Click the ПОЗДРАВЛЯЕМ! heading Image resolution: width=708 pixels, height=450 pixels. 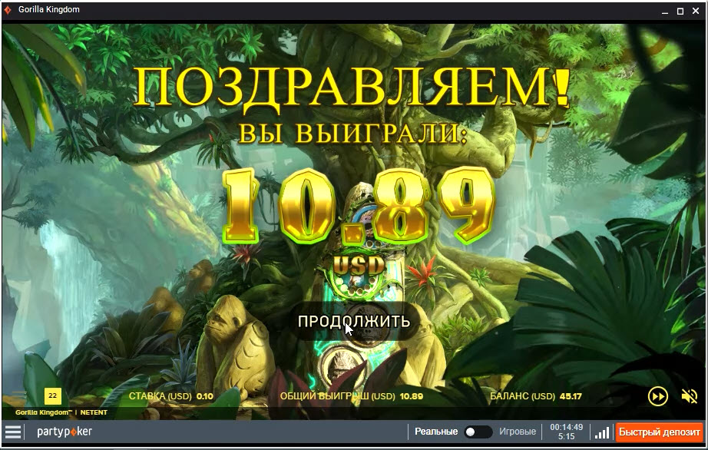(352, 88)
